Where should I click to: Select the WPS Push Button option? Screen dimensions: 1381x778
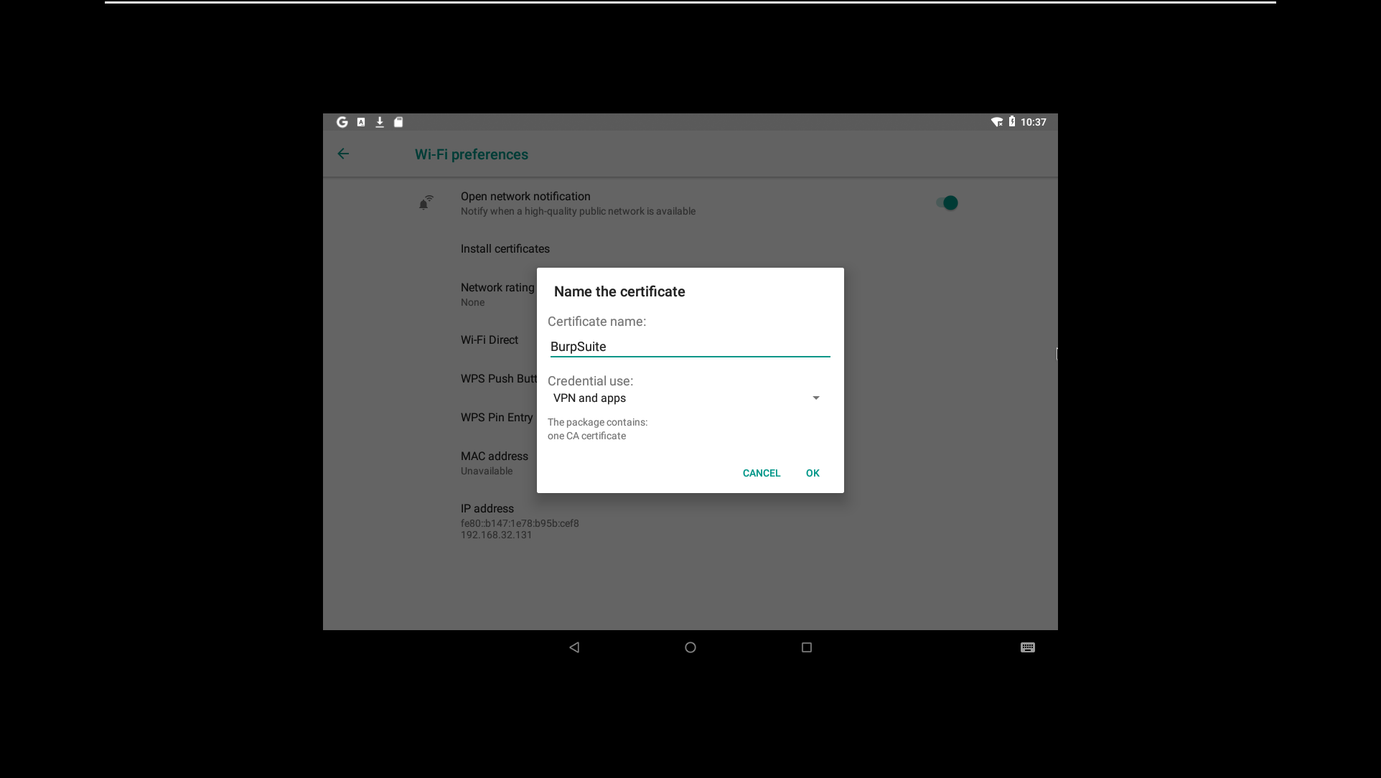(499, 379)
